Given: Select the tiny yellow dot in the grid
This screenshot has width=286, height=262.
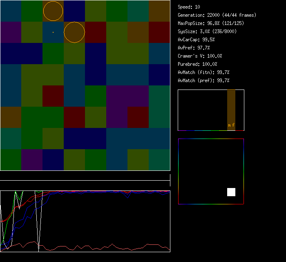Looking at the screenshot, I should 53,32.
